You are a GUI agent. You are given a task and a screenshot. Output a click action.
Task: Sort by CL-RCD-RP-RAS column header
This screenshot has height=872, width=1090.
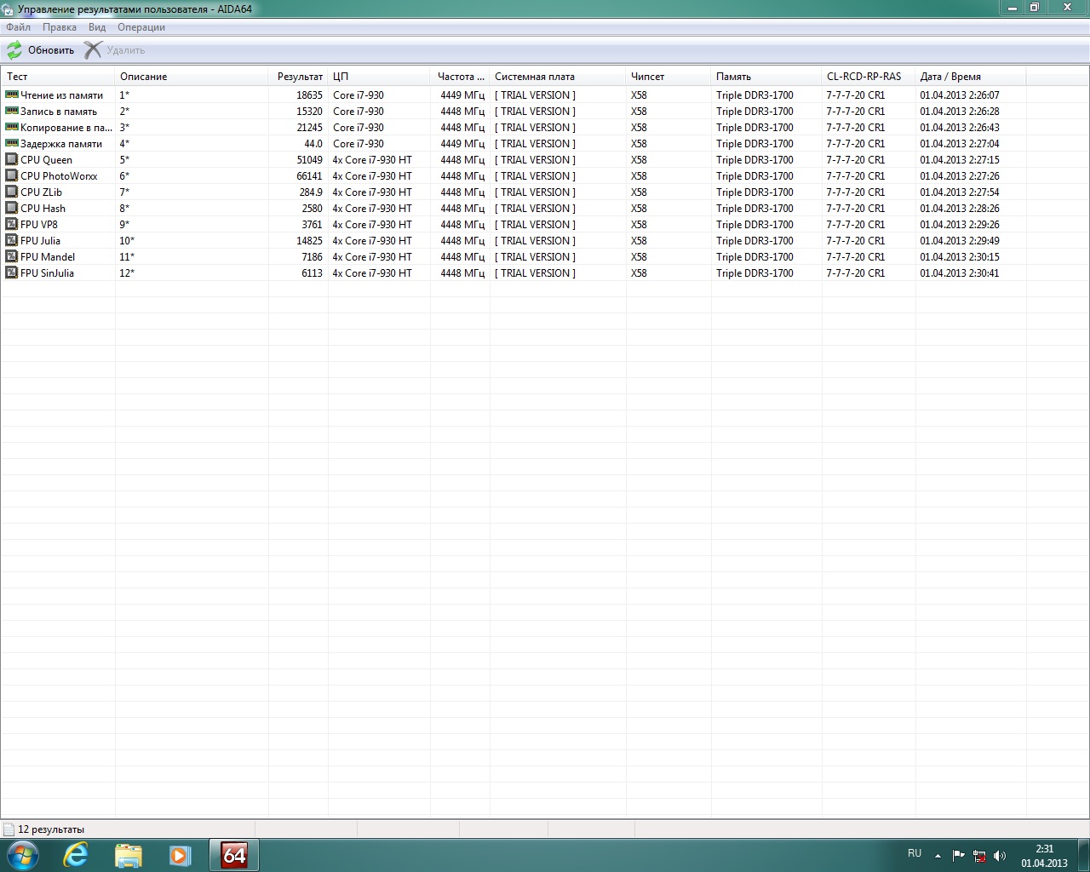tap(869, 77)
